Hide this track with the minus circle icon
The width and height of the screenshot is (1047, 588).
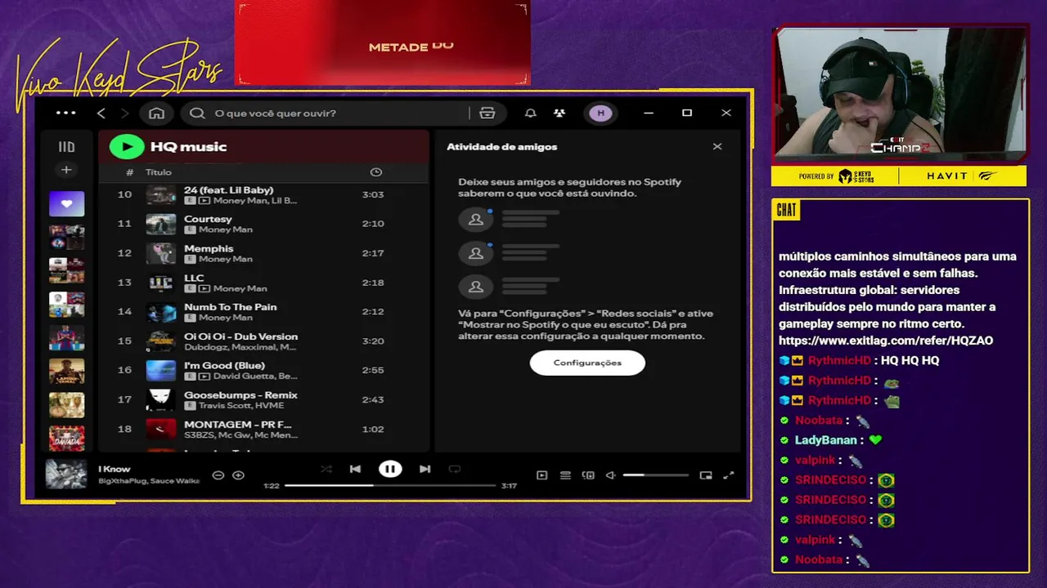(x=218, y=474)
